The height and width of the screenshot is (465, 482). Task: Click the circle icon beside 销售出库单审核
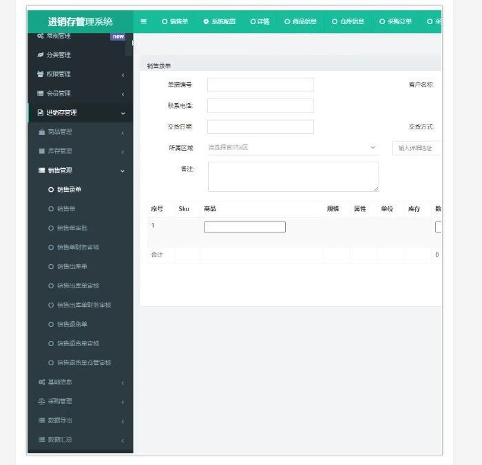pyautogui.click(x=51, y=286)
